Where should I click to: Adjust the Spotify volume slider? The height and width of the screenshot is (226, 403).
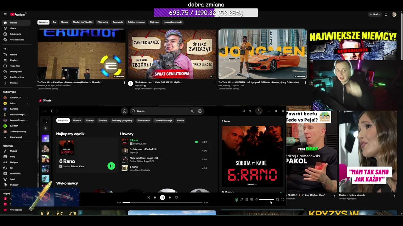click(267, 199)
